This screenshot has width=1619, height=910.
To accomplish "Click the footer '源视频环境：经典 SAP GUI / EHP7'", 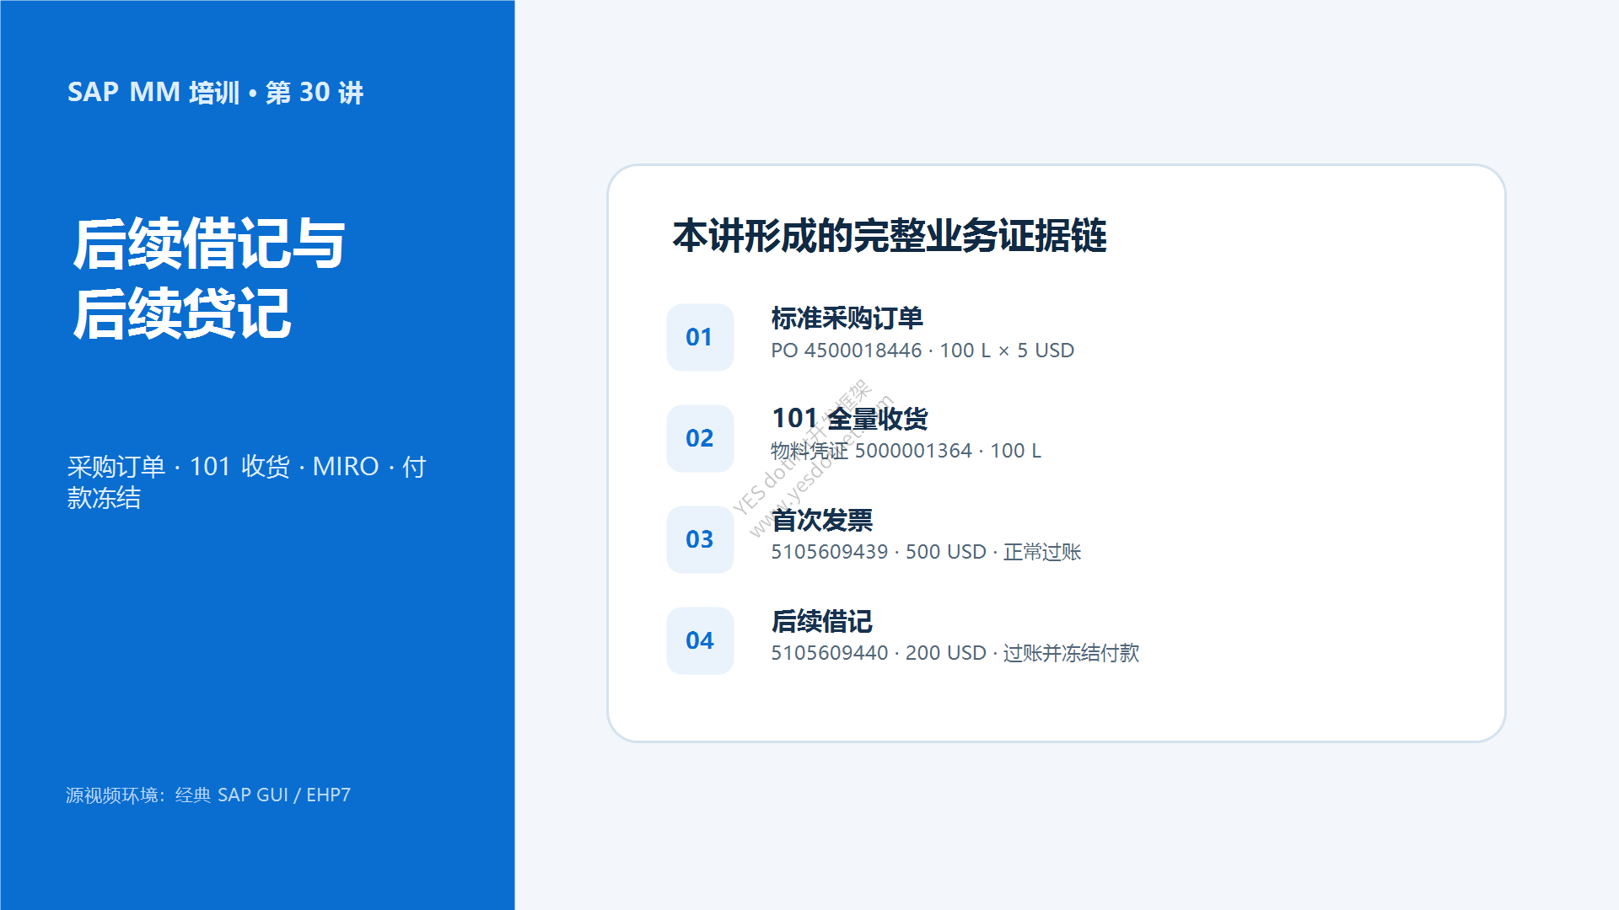I will tap(208, 795).
